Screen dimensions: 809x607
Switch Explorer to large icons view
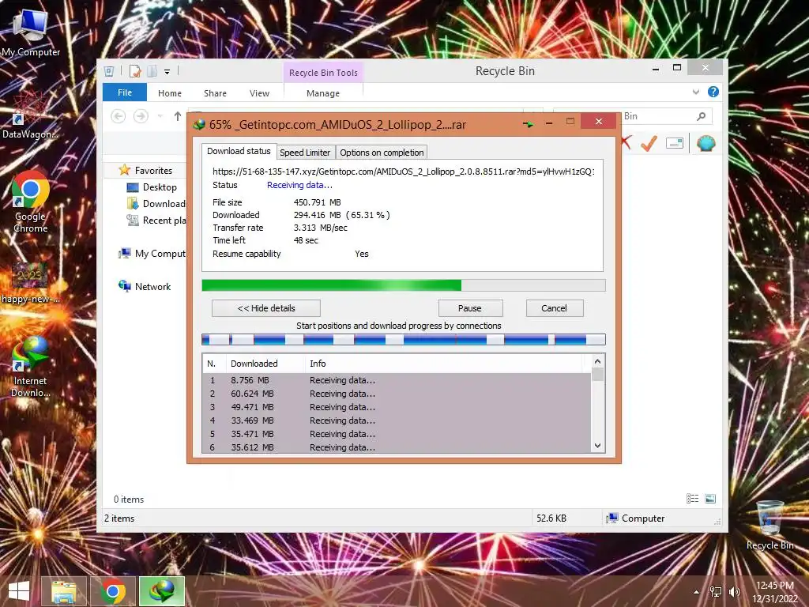point(710,499)
